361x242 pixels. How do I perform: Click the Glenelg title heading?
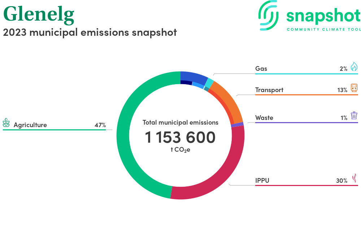(x=39, y=14)
